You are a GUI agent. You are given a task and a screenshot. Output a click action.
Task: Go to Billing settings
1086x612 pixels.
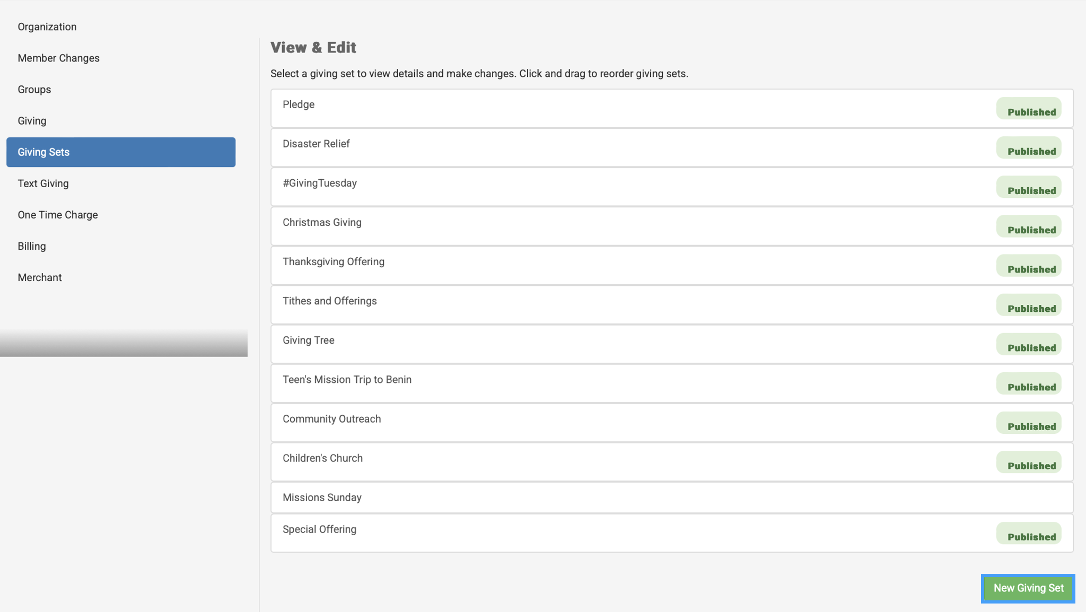pos(32,246)
